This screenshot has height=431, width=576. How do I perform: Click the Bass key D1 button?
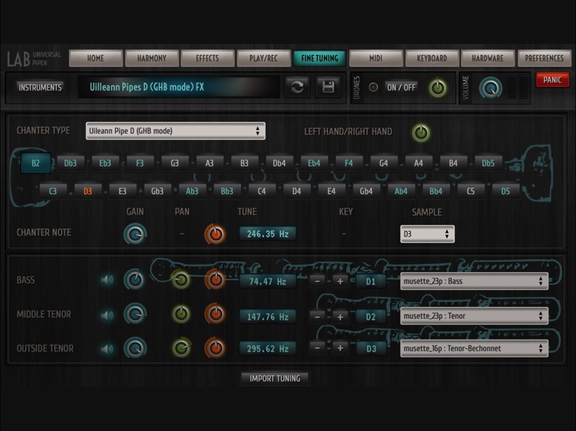coord(371,281)
